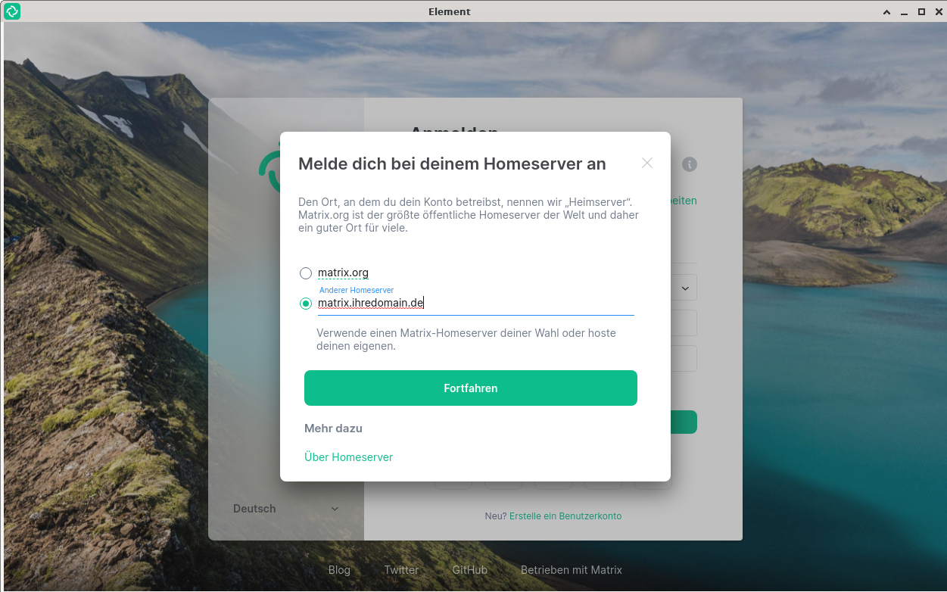
Task: Click the info icon behind dialog
Action: click(689, 164)
